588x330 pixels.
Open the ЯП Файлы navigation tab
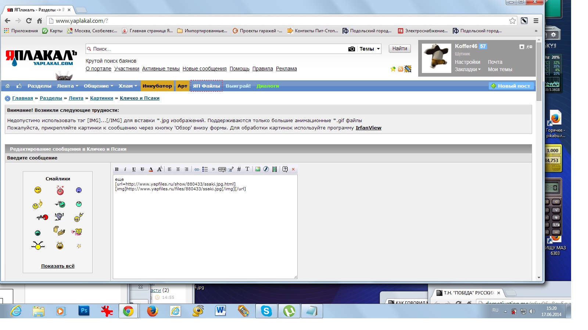tap(207, 86)
